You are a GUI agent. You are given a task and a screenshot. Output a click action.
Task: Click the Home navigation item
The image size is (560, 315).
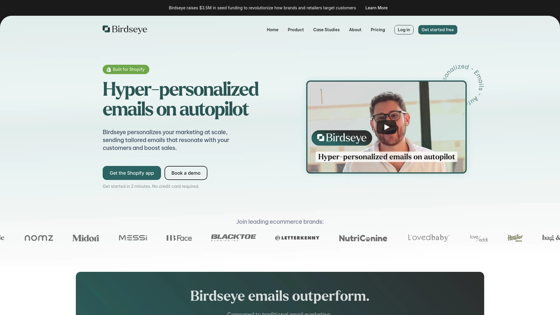tap(272, 30)
